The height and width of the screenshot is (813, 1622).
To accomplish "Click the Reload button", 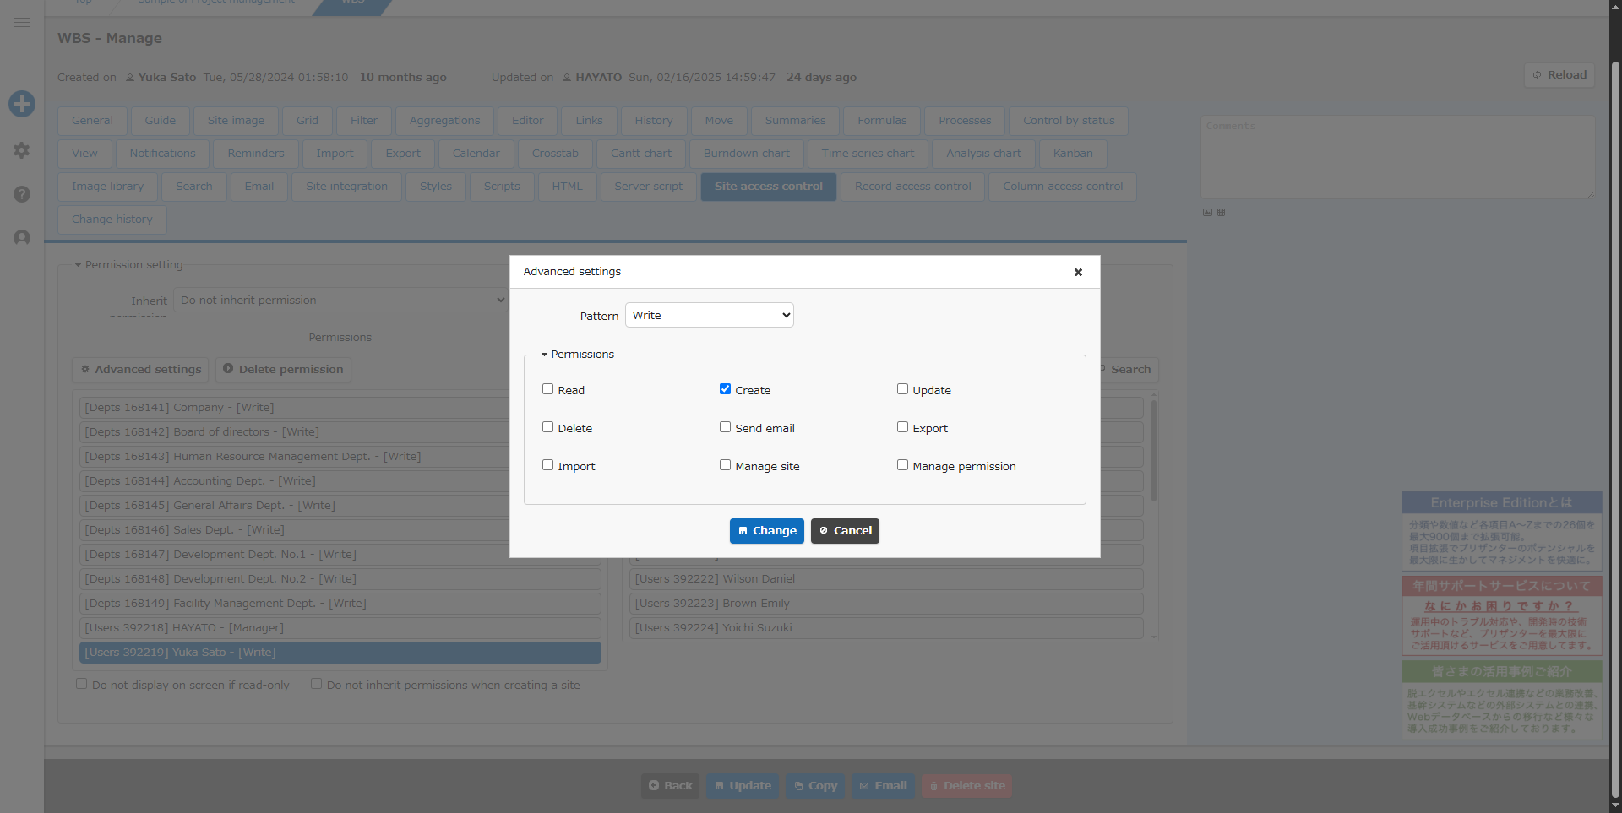I will [x=1559, y=75].
